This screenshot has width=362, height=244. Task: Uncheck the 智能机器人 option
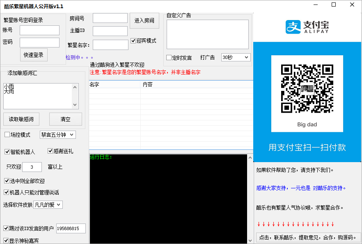coord(7,151)
